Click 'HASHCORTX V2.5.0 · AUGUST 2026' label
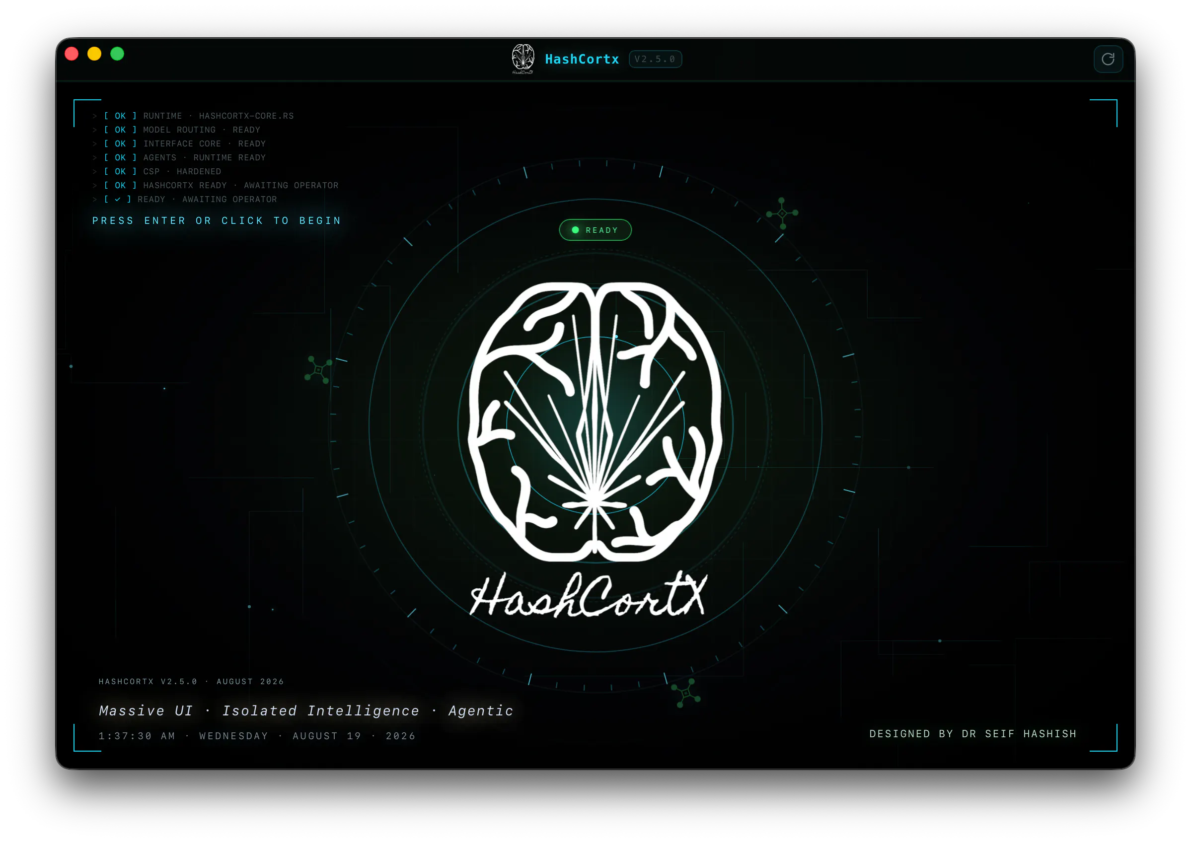This screenshot has width=1191, height=843. coord(191,681)
